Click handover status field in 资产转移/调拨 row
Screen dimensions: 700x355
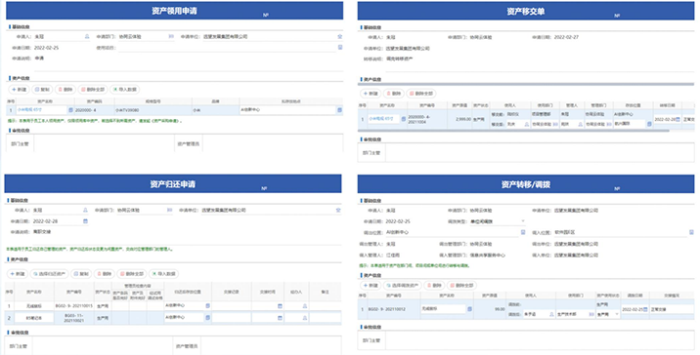[672, 309]
